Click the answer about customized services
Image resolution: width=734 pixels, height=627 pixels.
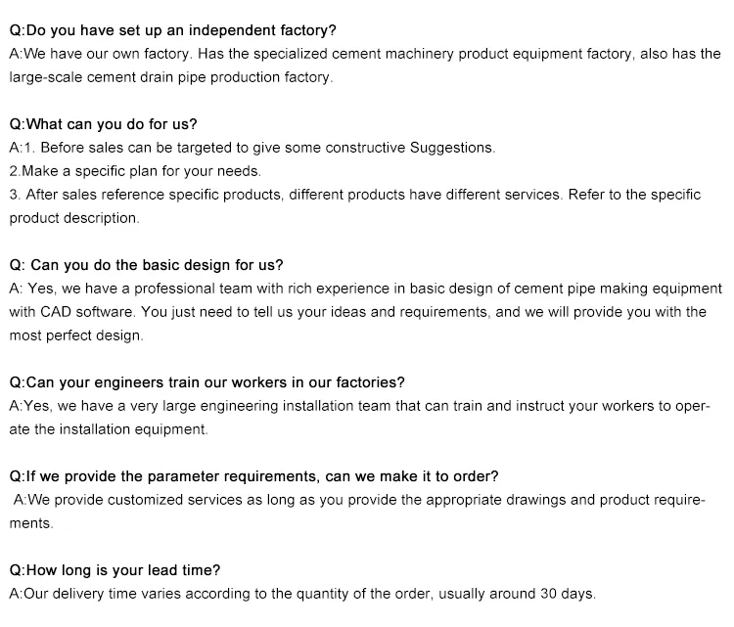pyautogui.click(x=360, y=500)
